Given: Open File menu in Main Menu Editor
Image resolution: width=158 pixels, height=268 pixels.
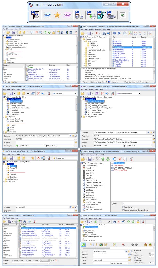Looking at the screenshot, I should (x=4, y=29).
